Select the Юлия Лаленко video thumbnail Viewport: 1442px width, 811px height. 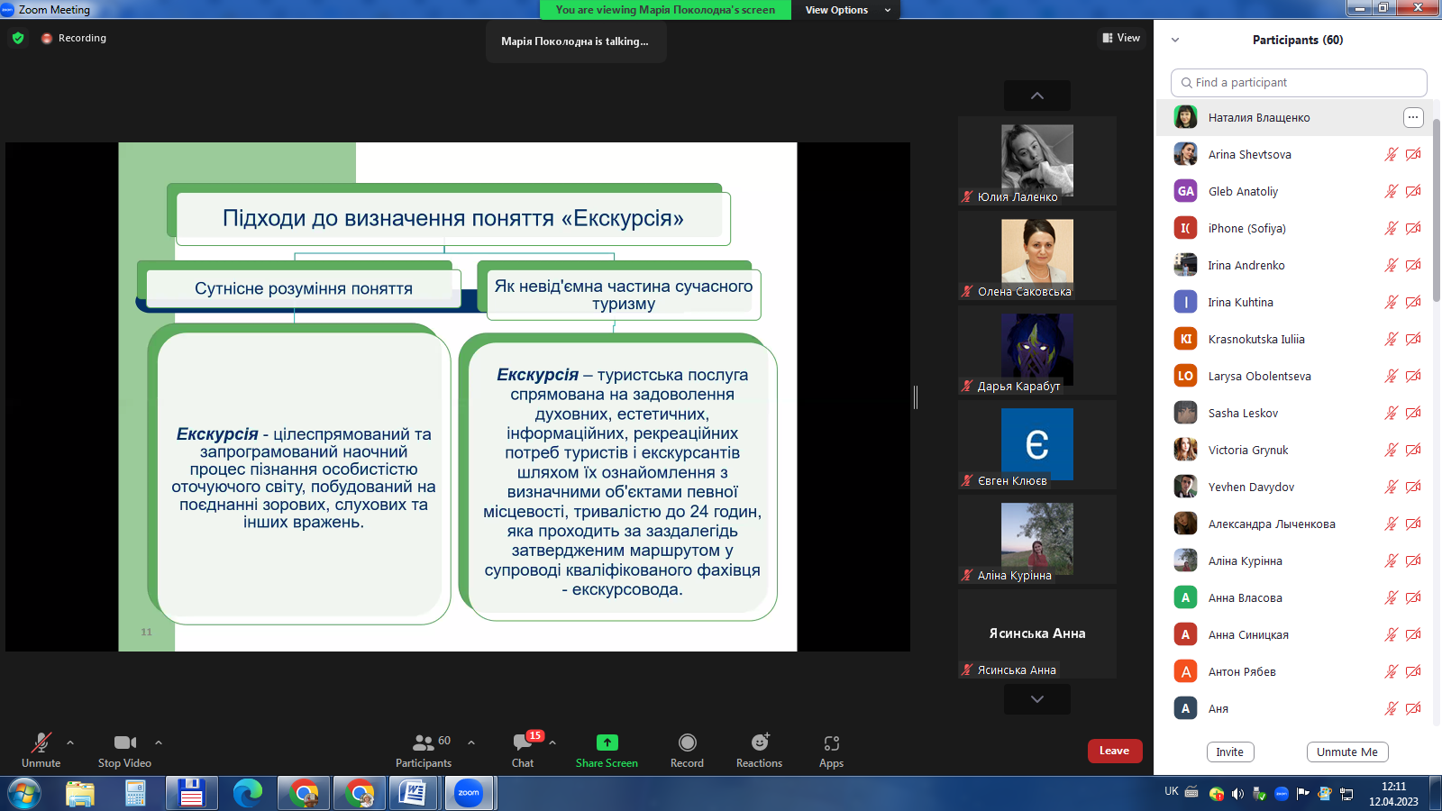click(1037, 160)
